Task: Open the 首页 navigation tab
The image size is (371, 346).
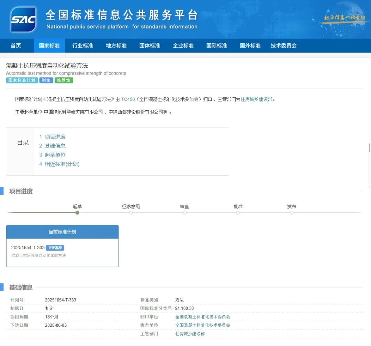Action: tap(16, 46)
